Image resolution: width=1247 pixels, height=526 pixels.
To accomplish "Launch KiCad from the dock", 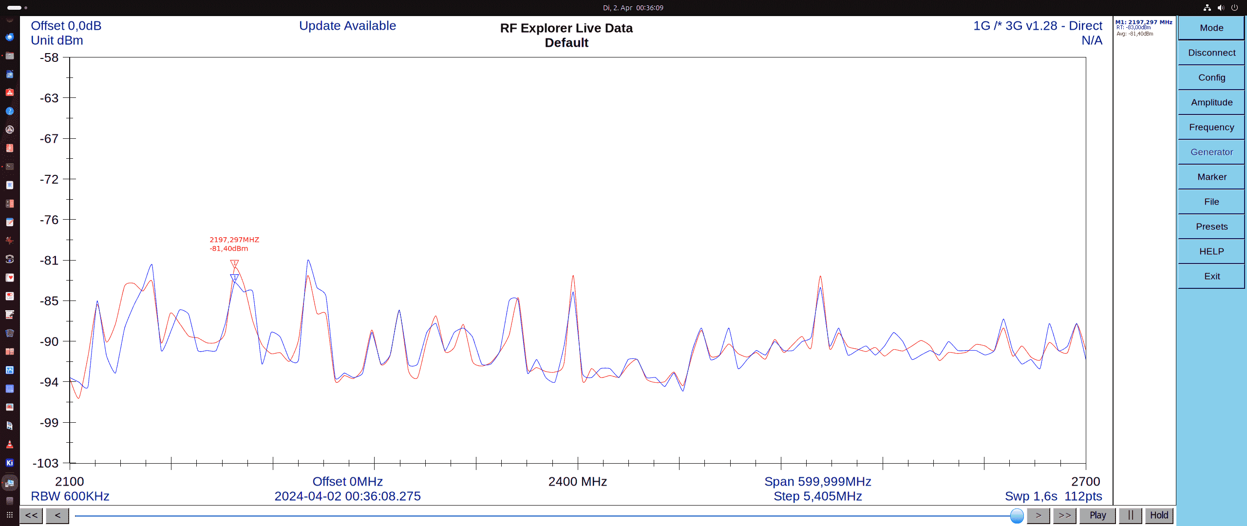I will click(10, 463).
